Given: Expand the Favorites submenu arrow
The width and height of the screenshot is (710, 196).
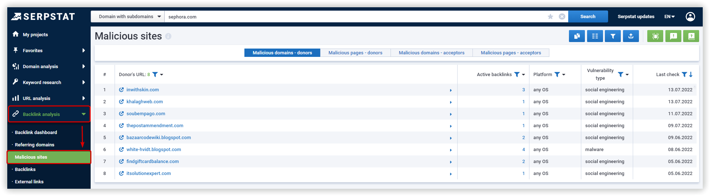Looking at the screenshot, I should [84, 50].
